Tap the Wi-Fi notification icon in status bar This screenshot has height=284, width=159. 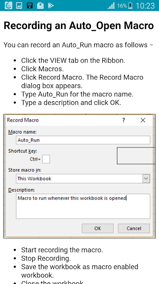tap(30, 6)
